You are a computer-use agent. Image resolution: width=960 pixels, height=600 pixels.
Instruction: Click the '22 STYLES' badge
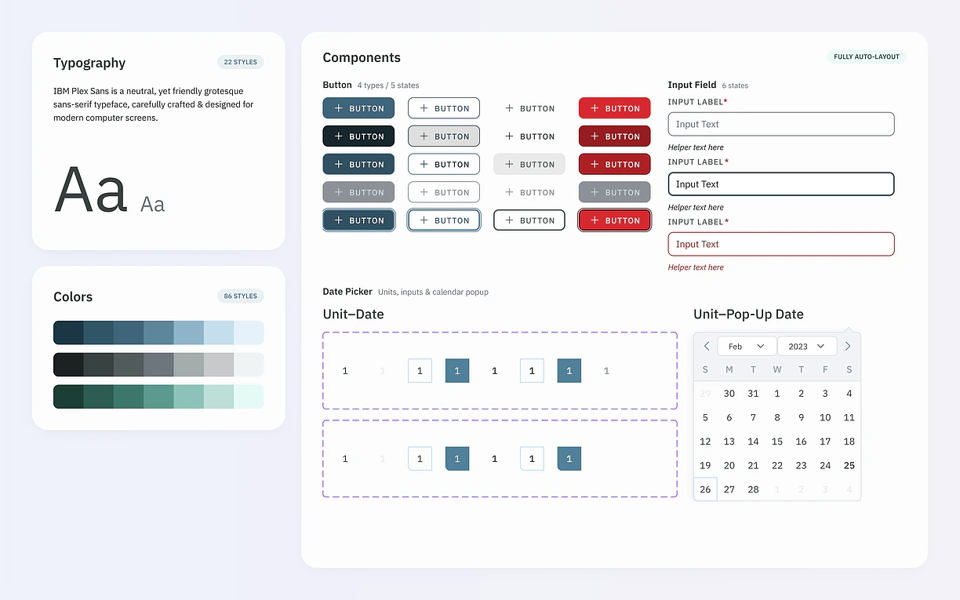(241, 62)
